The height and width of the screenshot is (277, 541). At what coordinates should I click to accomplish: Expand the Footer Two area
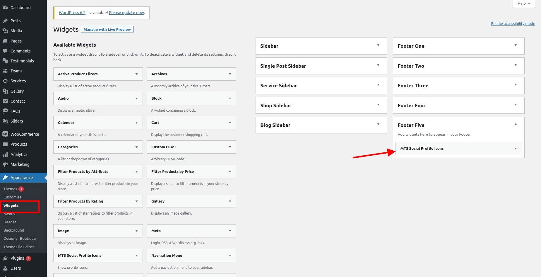458,66
